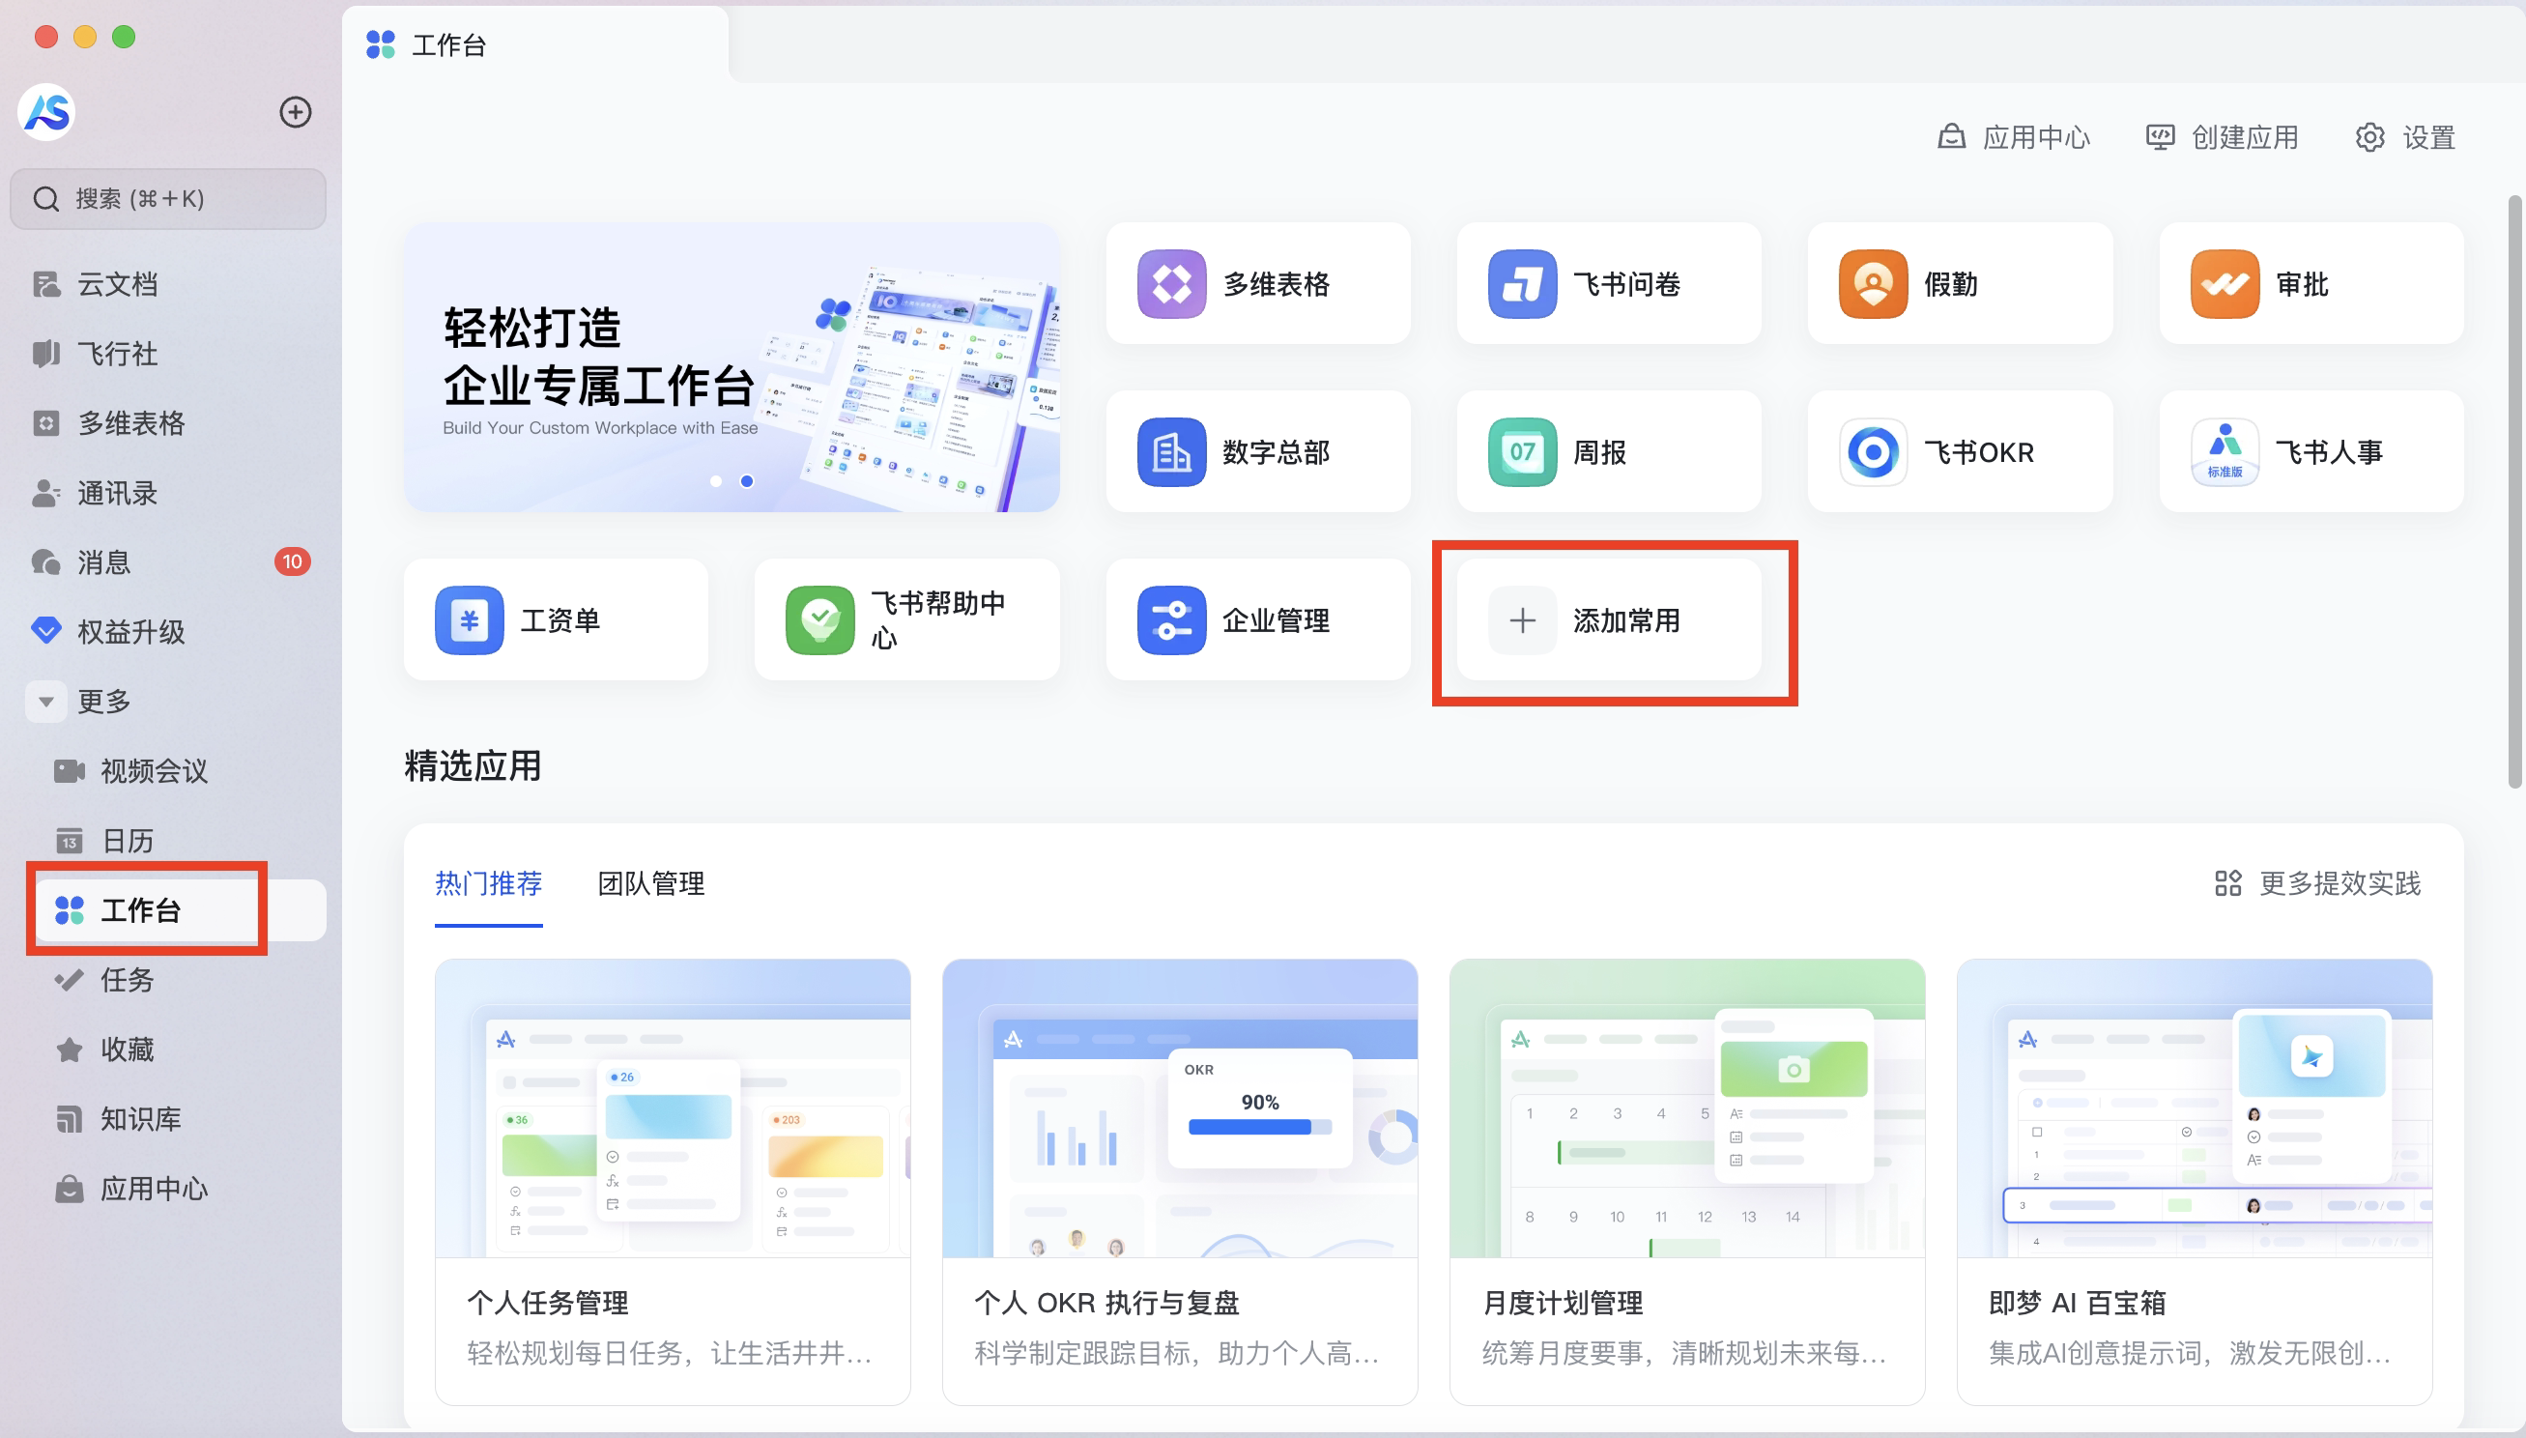Open the 飞书OKR app icon
This screenshot has width=2526, height=1438.
pos(1873,452)
